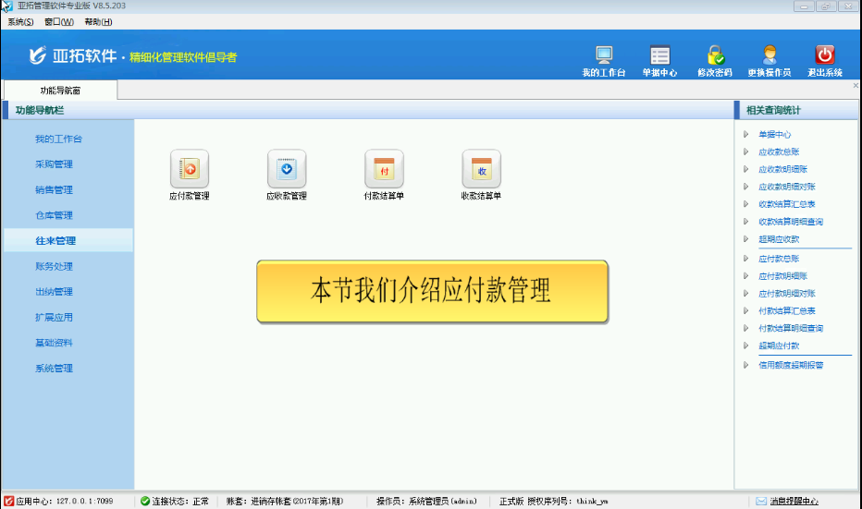
Task: Click the 单据中心 toolbar icon
Action: click(659, 57)
